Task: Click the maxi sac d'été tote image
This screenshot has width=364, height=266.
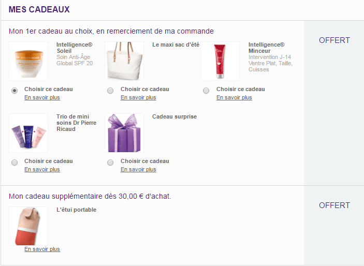Action: (124, 61)
